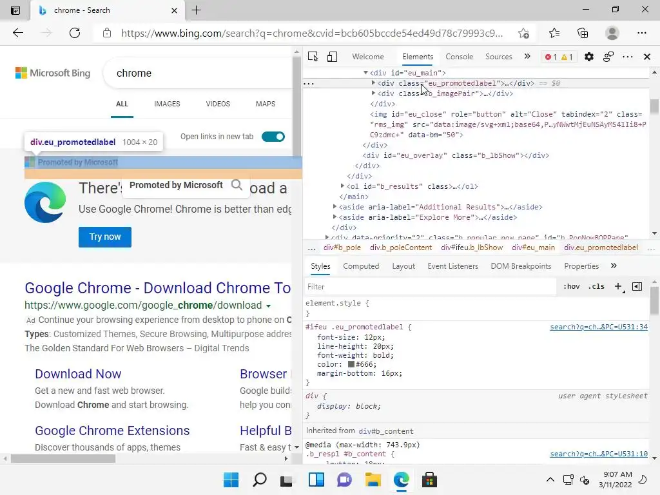This screenshot has height=495, width=660.
Task: Click the yellow warning count badge
Action: 567,57
